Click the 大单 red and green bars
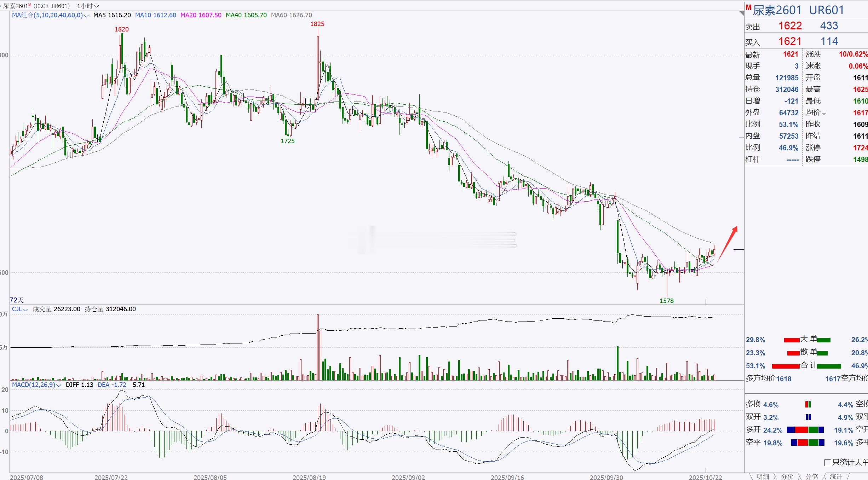 pyautogui.click(x=807, y=340)
